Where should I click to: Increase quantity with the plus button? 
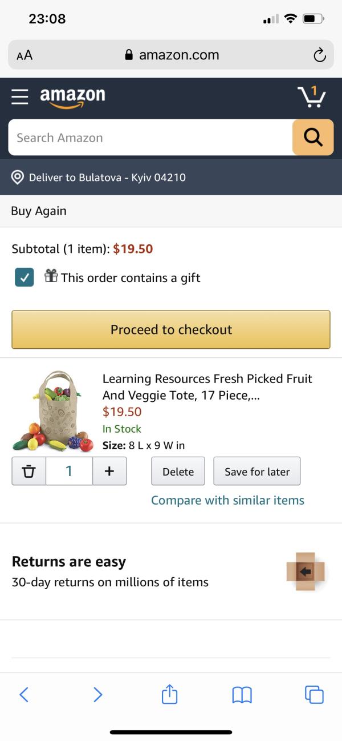tap(109, 472)
